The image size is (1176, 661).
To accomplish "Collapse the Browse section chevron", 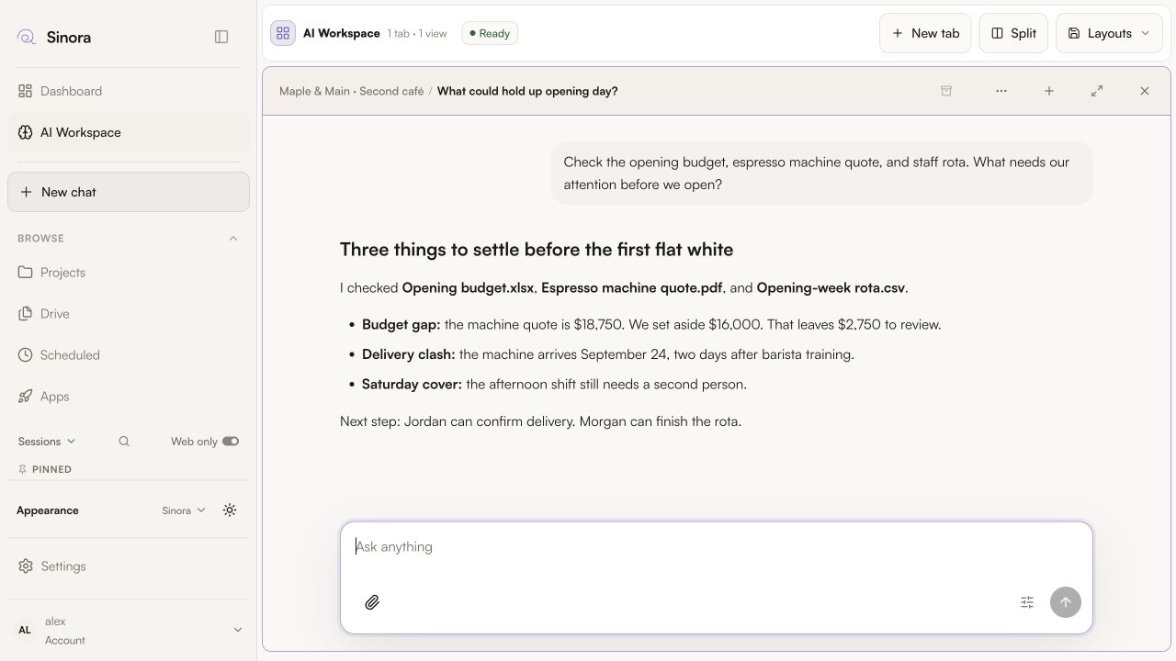I will pyautogui.click(x=233, y=239).
